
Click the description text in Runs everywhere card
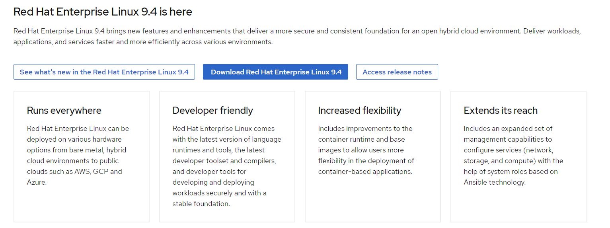78,156
